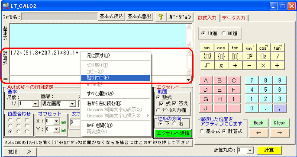This screenshot has width=297, height=157.
Task: Open the 尺度 scale dropdown
Action: click(x=36, y=104)
